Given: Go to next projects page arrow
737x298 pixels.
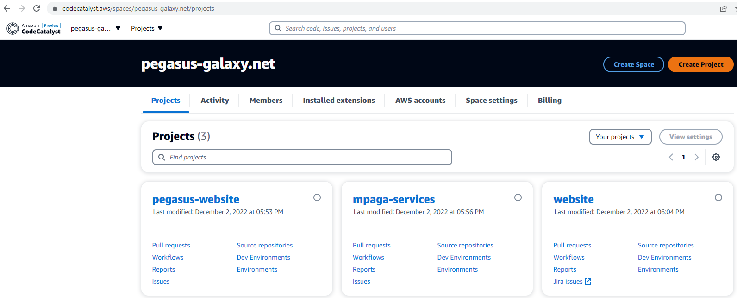Looking at the screenshot, I should click(x=696, y=157).
